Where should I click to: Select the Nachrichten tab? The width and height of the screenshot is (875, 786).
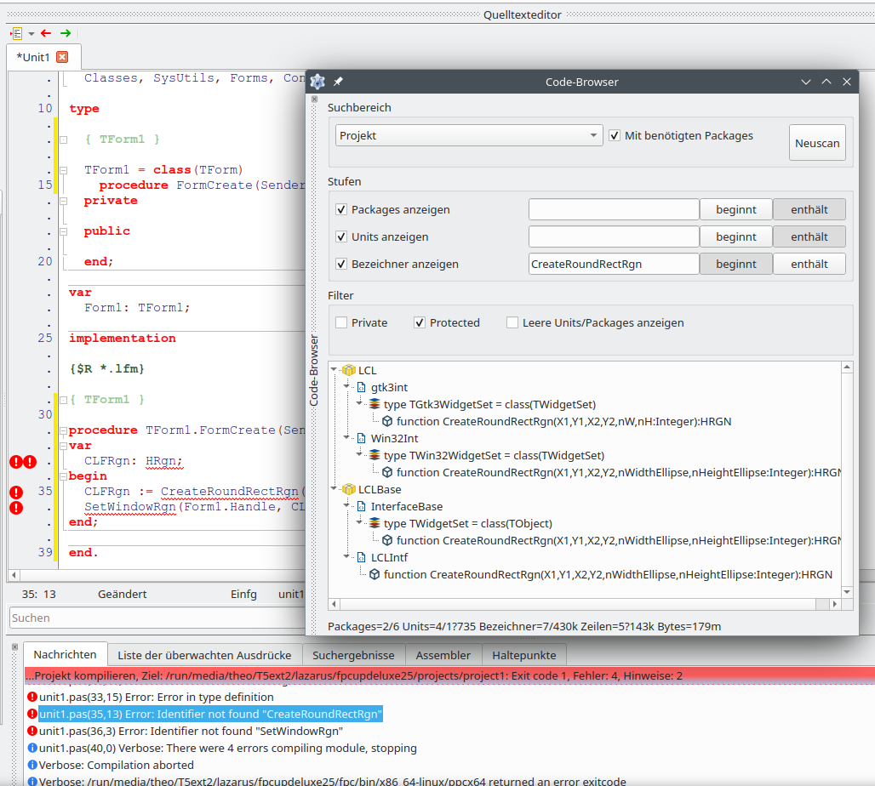(65, 654)
